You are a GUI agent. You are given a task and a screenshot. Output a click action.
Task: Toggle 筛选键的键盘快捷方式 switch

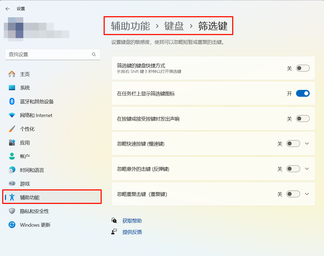(x=303, y=68)
